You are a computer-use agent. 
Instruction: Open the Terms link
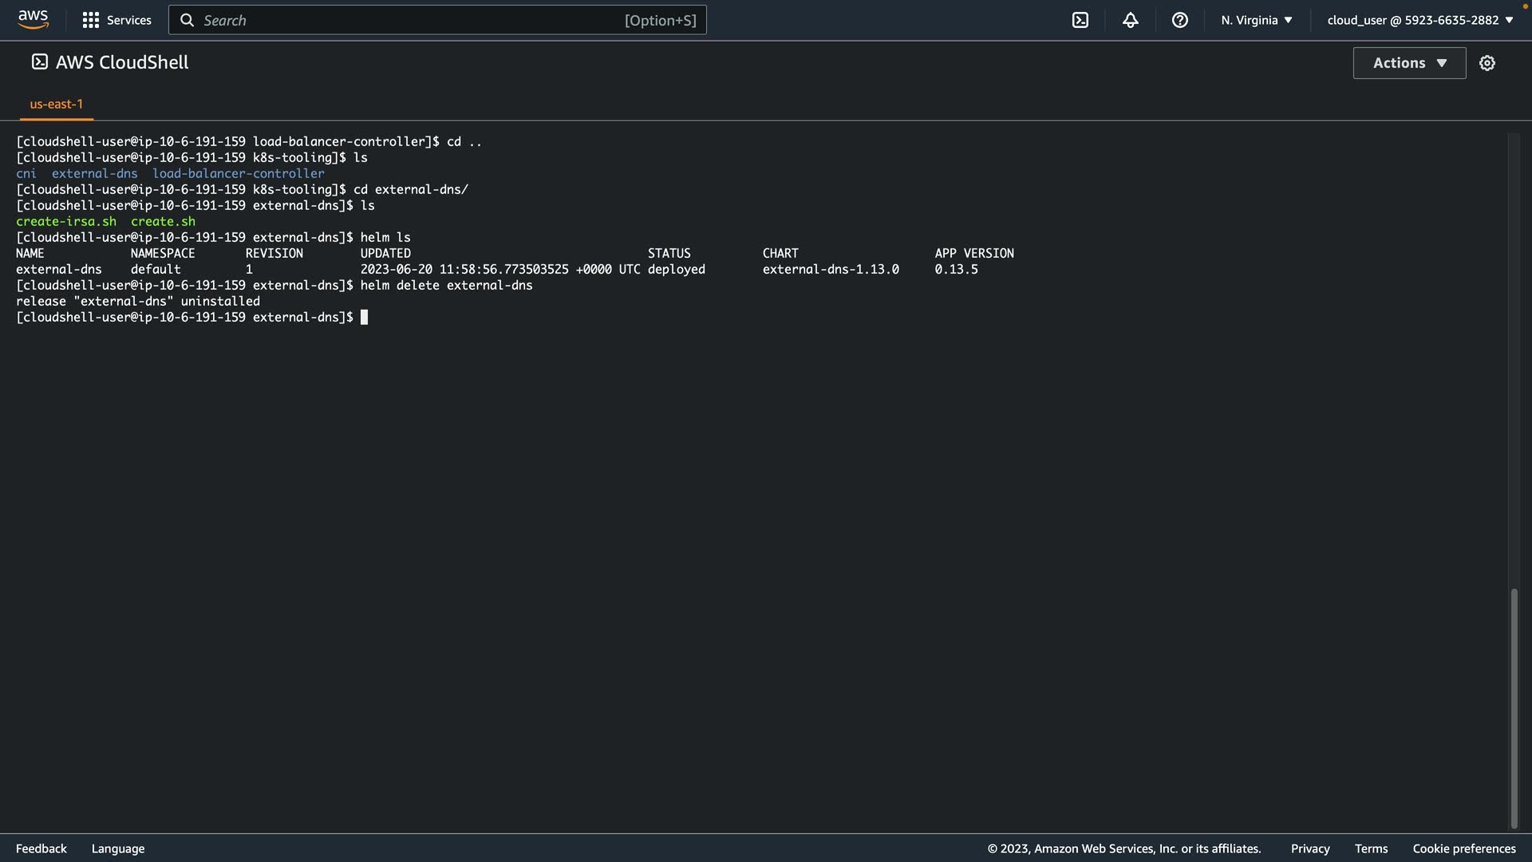tap(1371, 848)
